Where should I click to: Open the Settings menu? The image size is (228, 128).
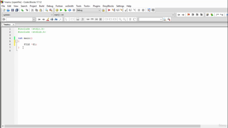pyautogui.click(x=120, y=6)
